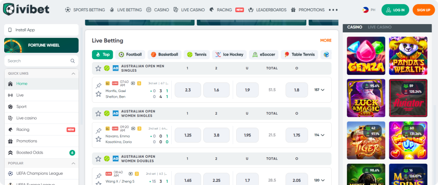Image resolution: width=438 pixels, height=185 pixels.
Task: Select the Tennis filter tab
Action: pyautogui.click(x=197, y=55)
